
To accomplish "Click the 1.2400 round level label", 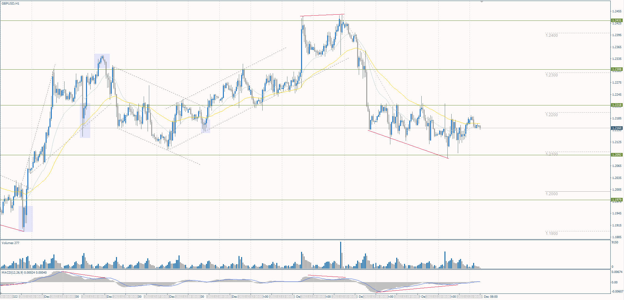I will pyautogui.click(x=552, y=35).
